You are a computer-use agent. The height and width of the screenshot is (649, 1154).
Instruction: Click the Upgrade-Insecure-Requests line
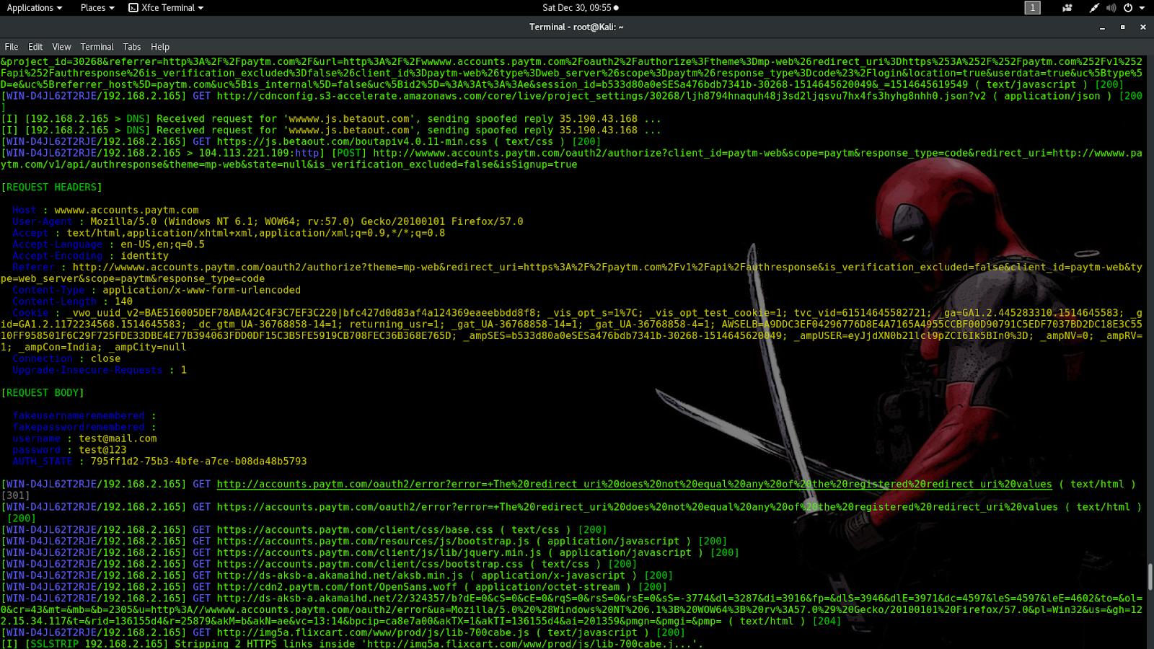point(100,370)
